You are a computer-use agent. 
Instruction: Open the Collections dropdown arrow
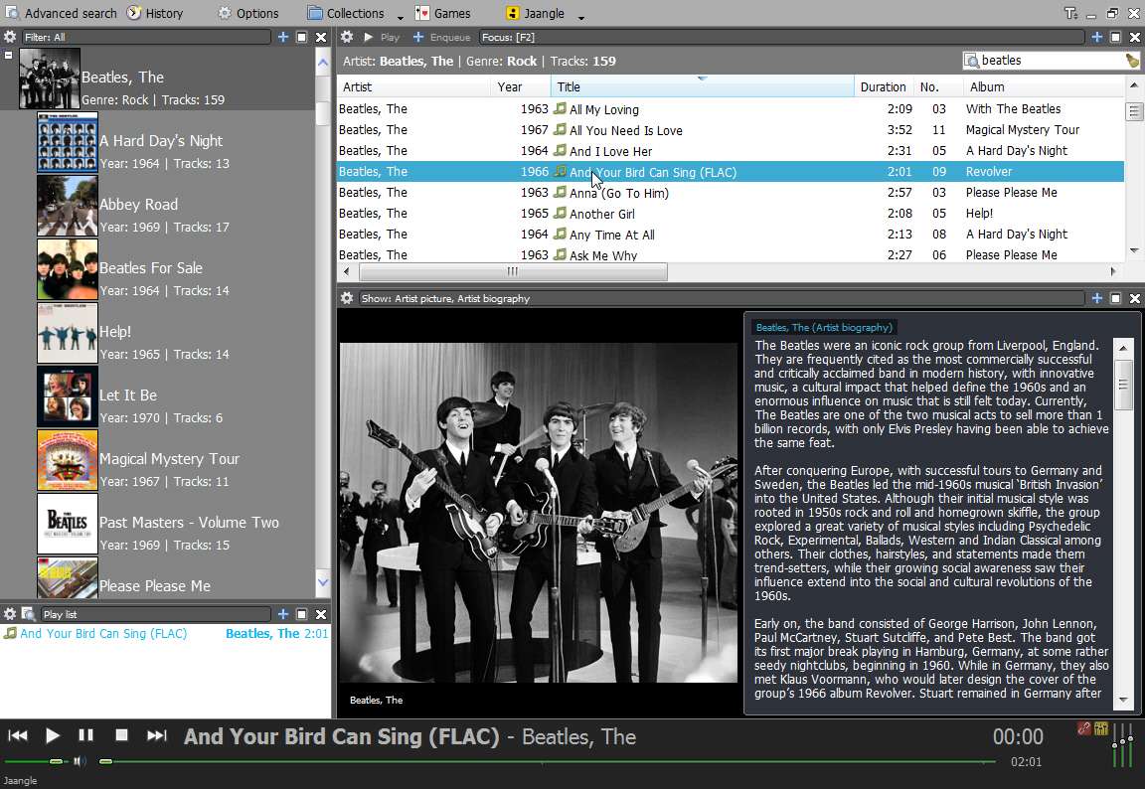pyautogui.click(x=401, y=16)
